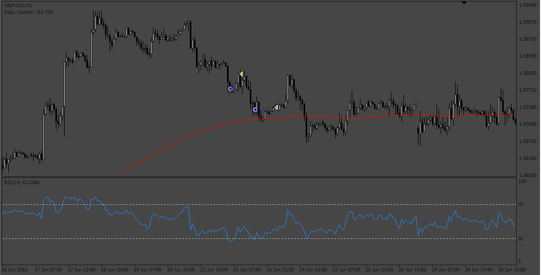
Task: Click the 1.56360 price label
Action: coord(527,158)
